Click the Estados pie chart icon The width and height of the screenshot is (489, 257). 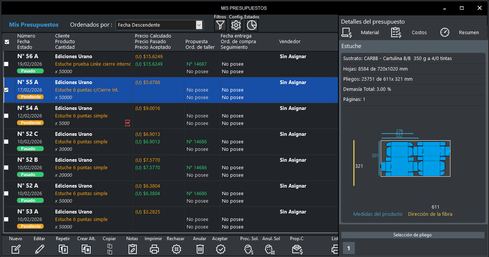252,25
